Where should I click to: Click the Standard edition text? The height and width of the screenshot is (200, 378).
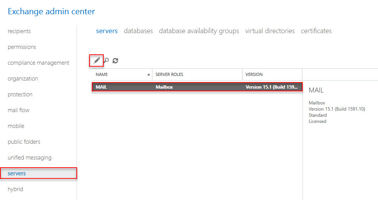318,115
